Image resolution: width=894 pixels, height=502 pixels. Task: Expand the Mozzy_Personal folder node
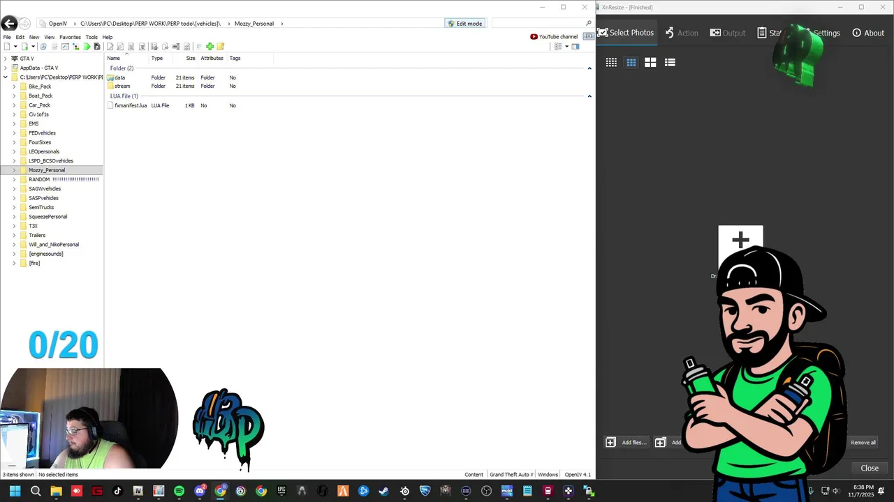(x=14, y=170)
